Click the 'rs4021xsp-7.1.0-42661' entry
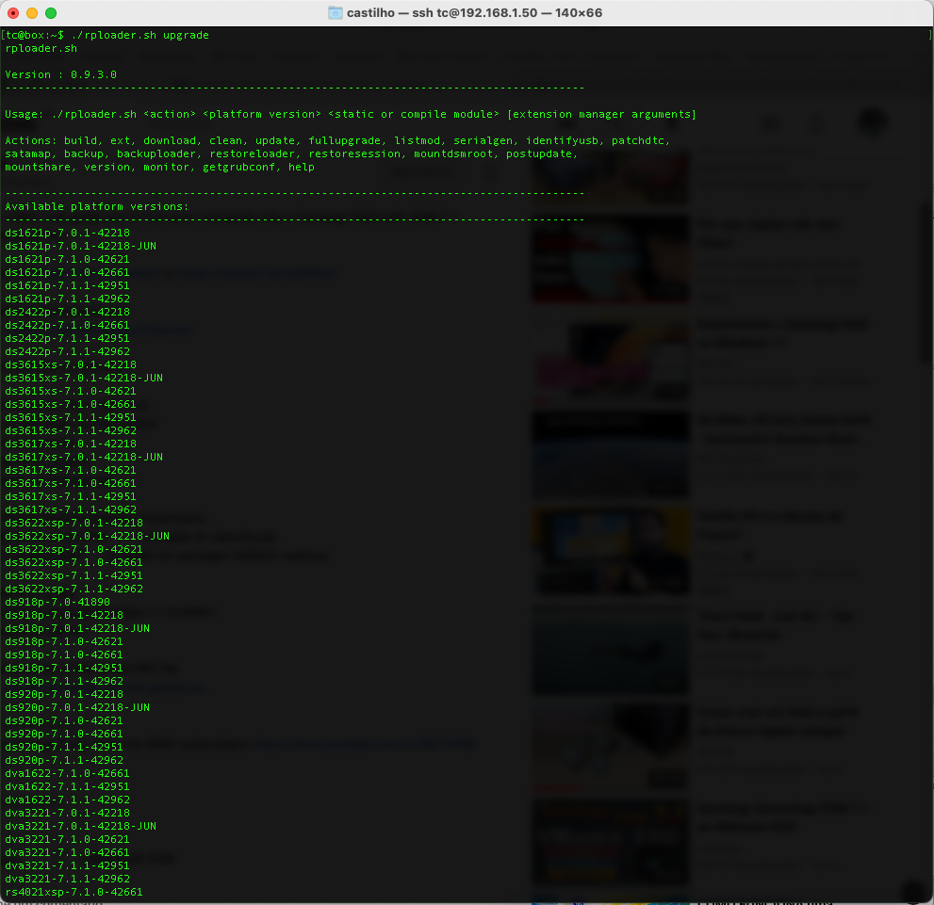 point(74,892)
